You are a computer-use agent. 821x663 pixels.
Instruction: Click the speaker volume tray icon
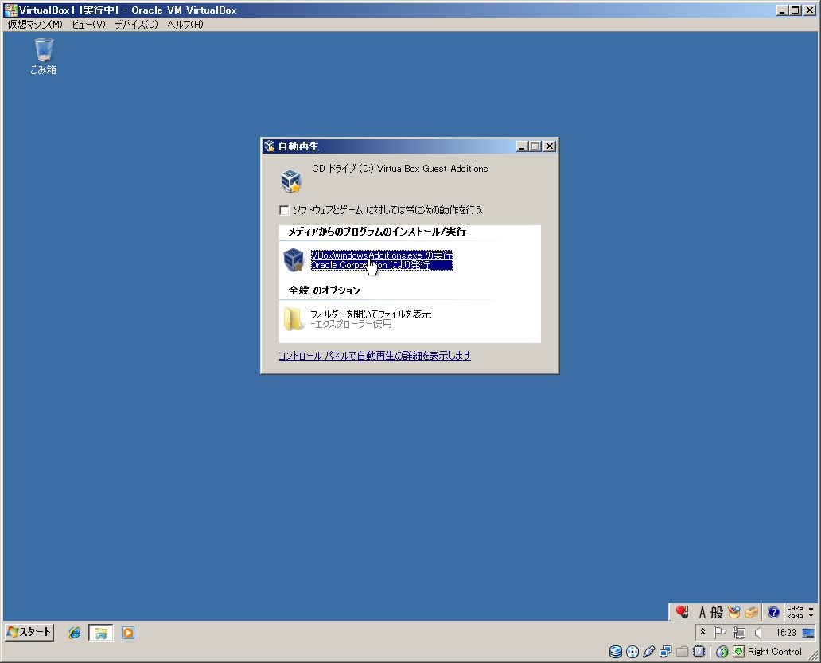point(757,633)
